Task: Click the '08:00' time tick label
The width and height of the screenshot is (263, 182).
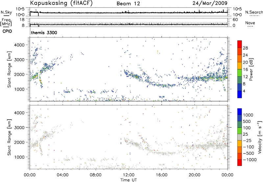Action: 96,175
